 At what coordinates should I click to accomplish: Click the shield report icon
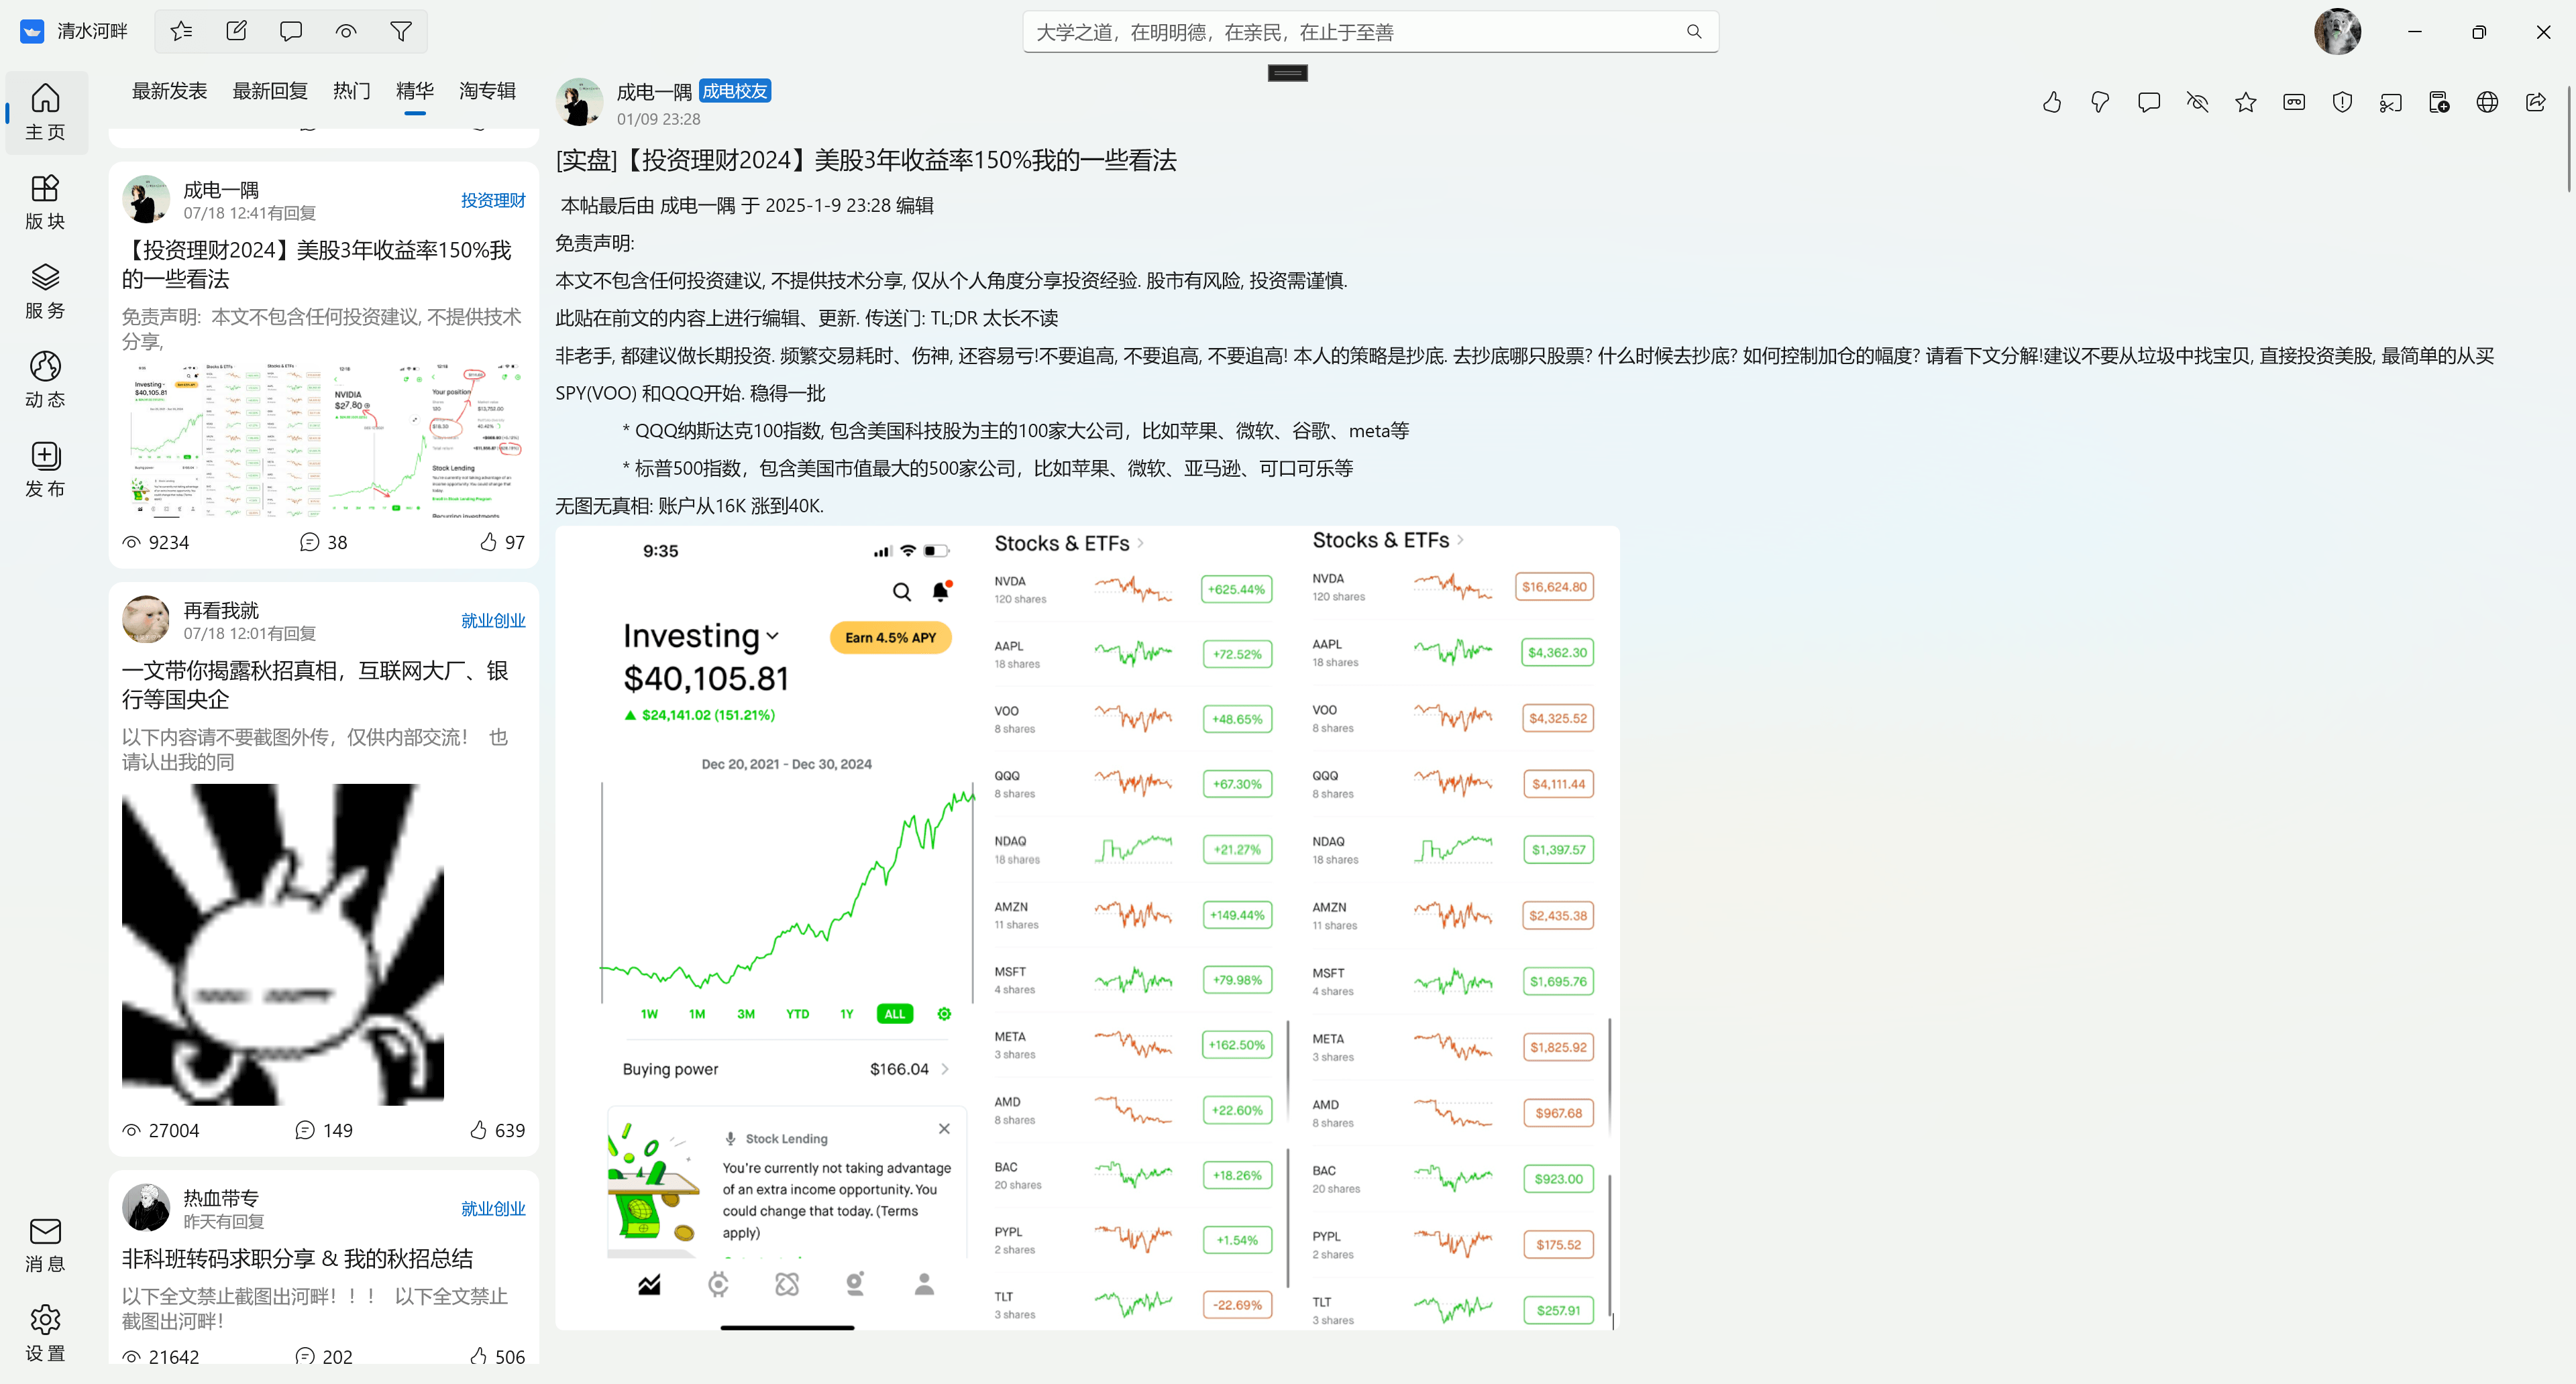click(x=2342, y=102)
